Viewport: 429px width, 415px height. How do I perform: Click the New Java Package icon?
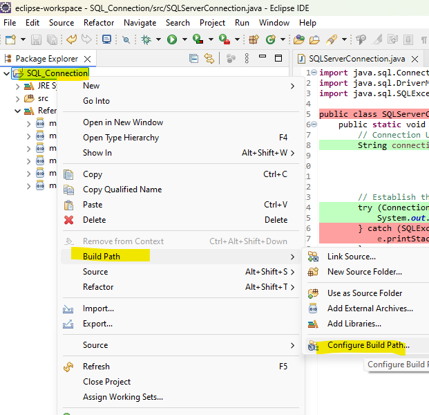pyautogui.click(x=254, y=39)
